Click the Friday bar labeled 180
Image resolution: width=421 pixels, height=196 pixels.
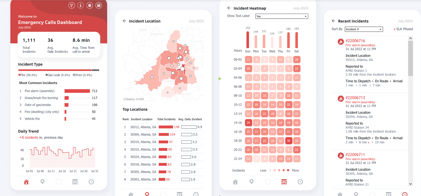(288, 40)
